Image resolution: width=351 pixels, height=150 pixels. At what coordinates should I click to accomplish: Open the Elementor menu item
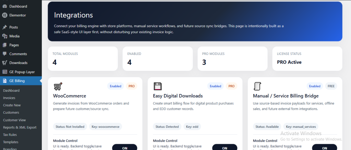[21, 15]
